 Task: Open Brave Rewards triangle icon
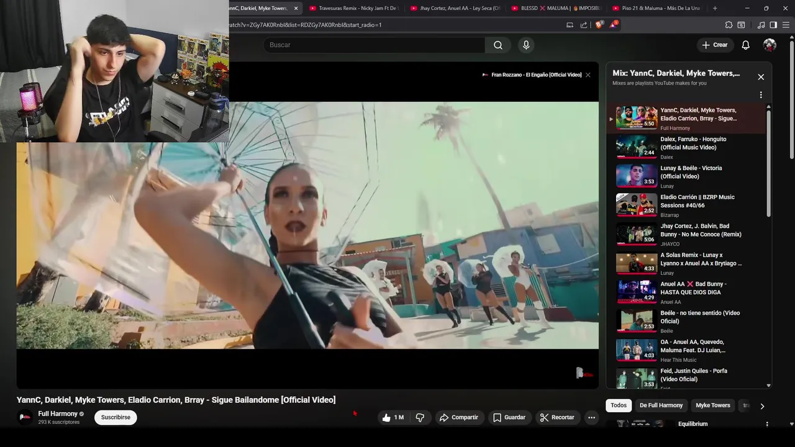[613, 25]
